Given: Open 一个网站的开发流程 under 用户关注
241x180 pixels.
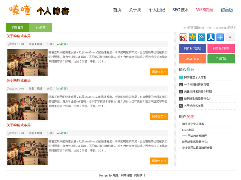Looking at the screenshot, I should (194, 136).
